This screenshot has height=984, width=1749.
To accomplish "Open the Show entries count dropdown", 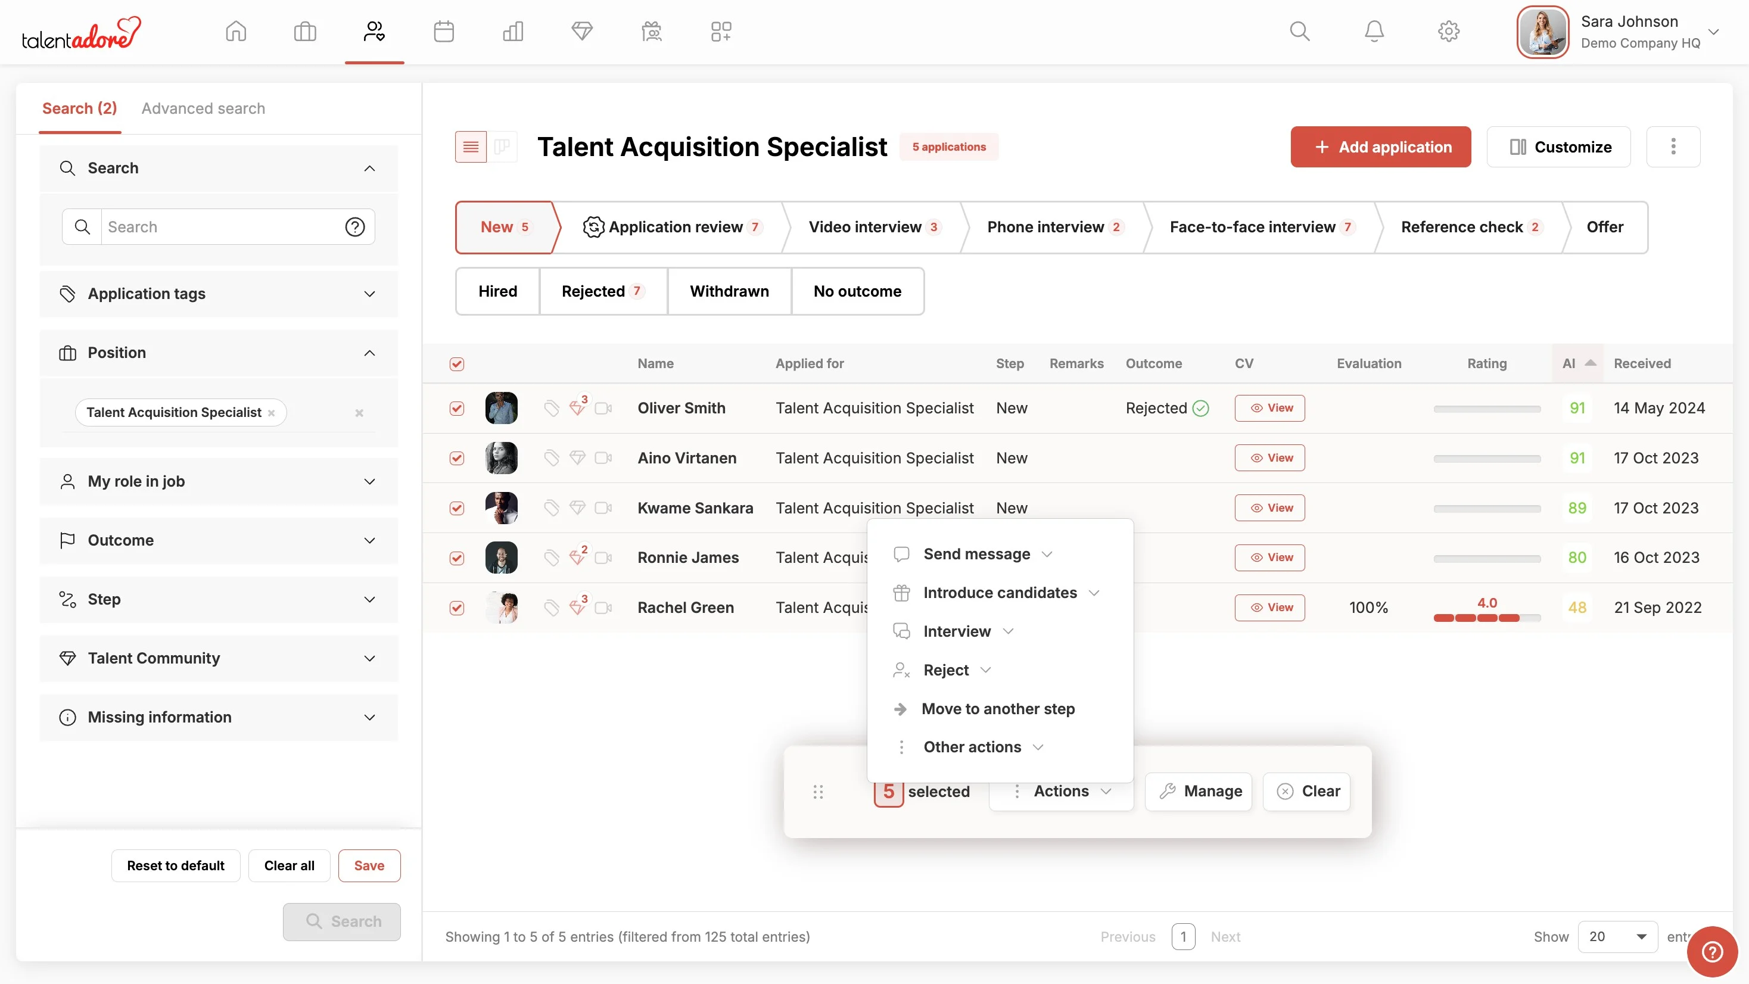I will [1617, 936].
